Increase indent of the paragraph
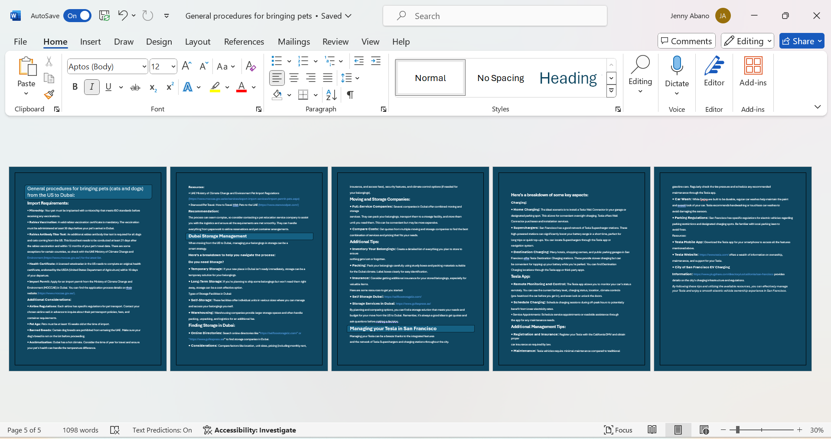 tap(376, 61)
